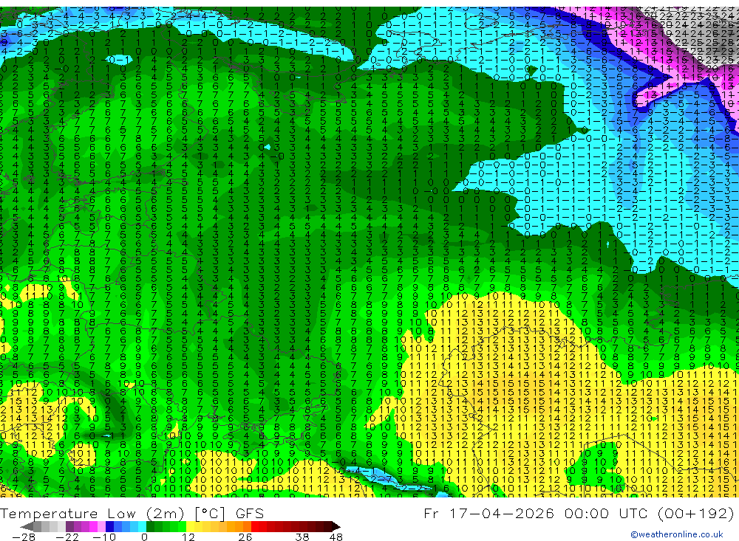Click the 'Fr 17-04-2026' date text
739x541 pixels.
488,513
